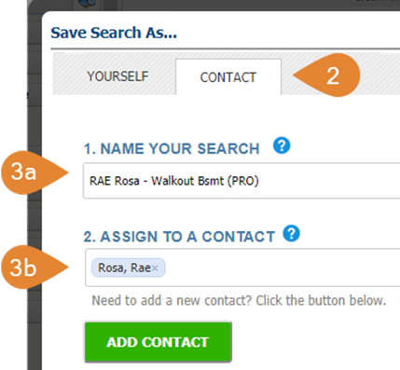The width and height of the screenshot is (400, 370).
Task: Click the orange number 2 callout marker
Action: point(327,75)
